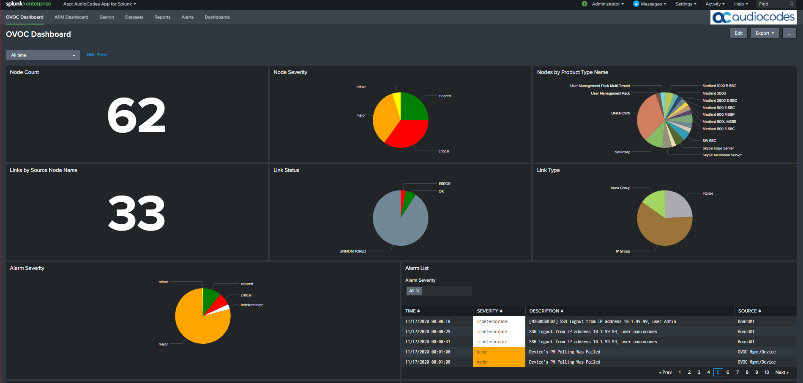The height and width of the screenshot is (383, 803).
Task: Go to page 10 of Alarm List
Action: [x=767, y=372]
